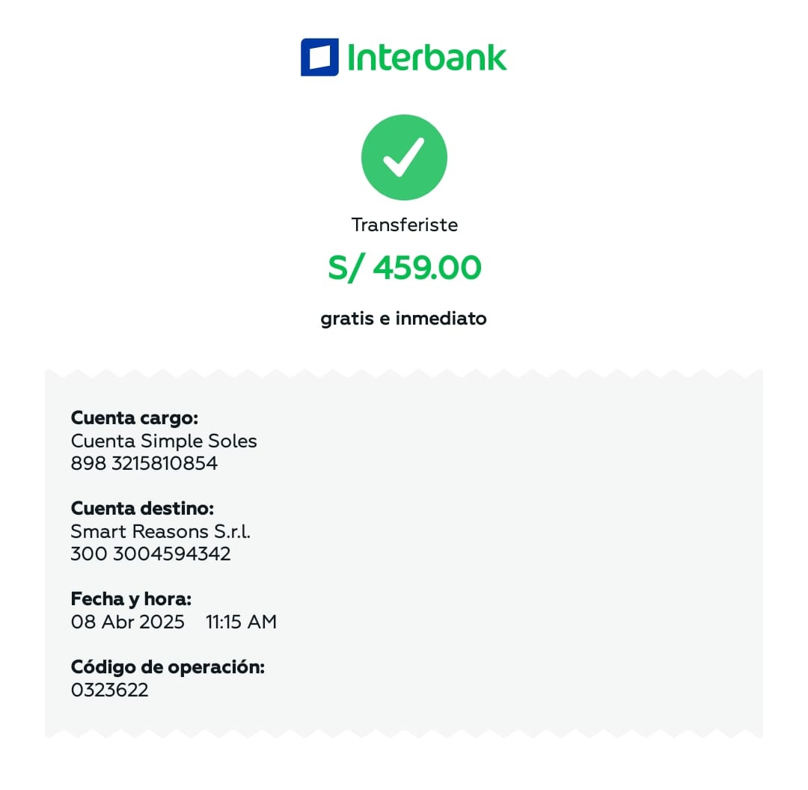Select the Transferiste heading text
Viewport: 808px width, 790px height.
pyautogui.click(x=405, y=225)
